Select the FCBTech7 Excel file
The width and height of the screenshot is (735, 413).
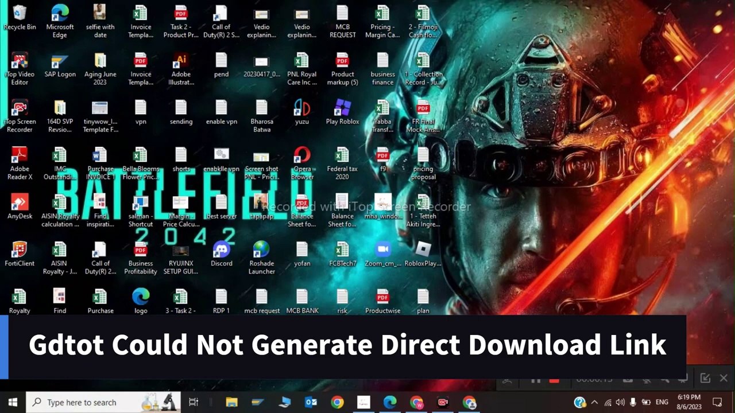point(342,254)
